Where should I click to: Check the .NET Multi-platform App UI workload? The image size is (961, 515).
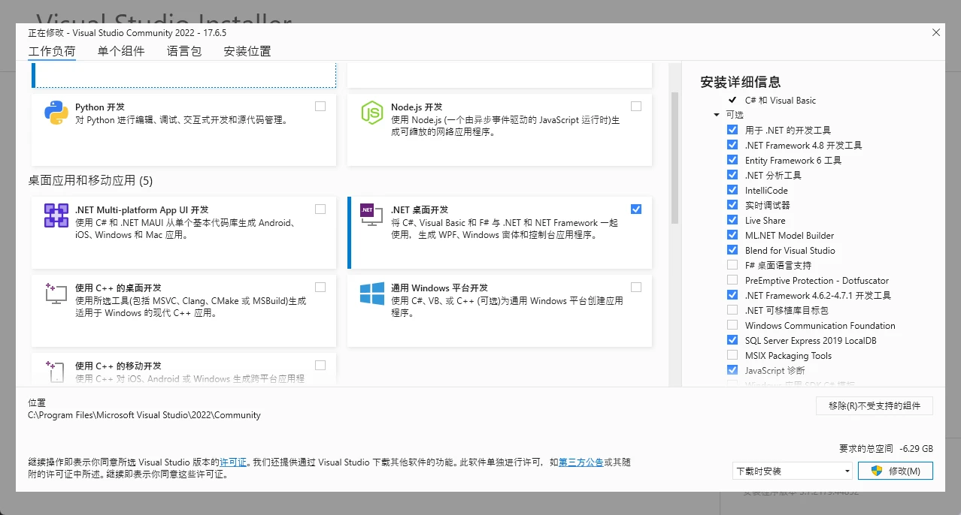pyautogui.click(x=320, y=209)
